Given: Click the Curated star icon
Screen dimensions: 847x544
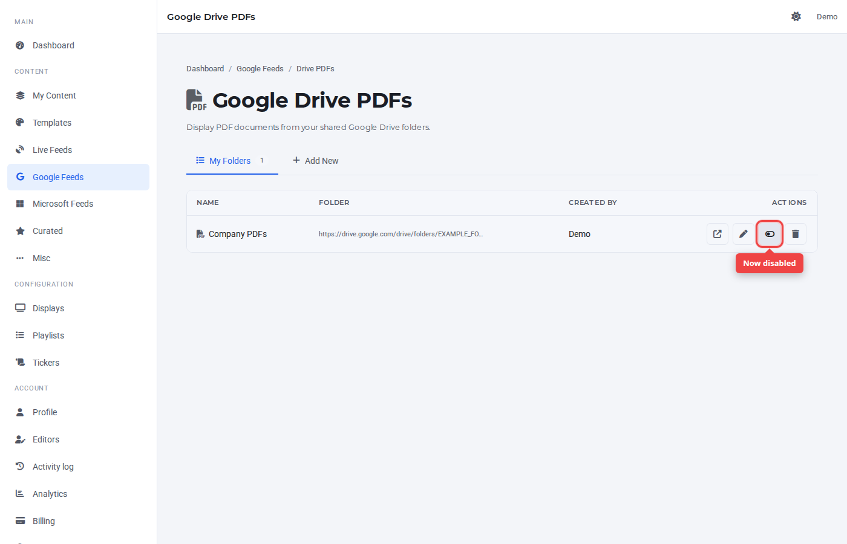Looking at the screenshot, I should (x=20, y=231).
